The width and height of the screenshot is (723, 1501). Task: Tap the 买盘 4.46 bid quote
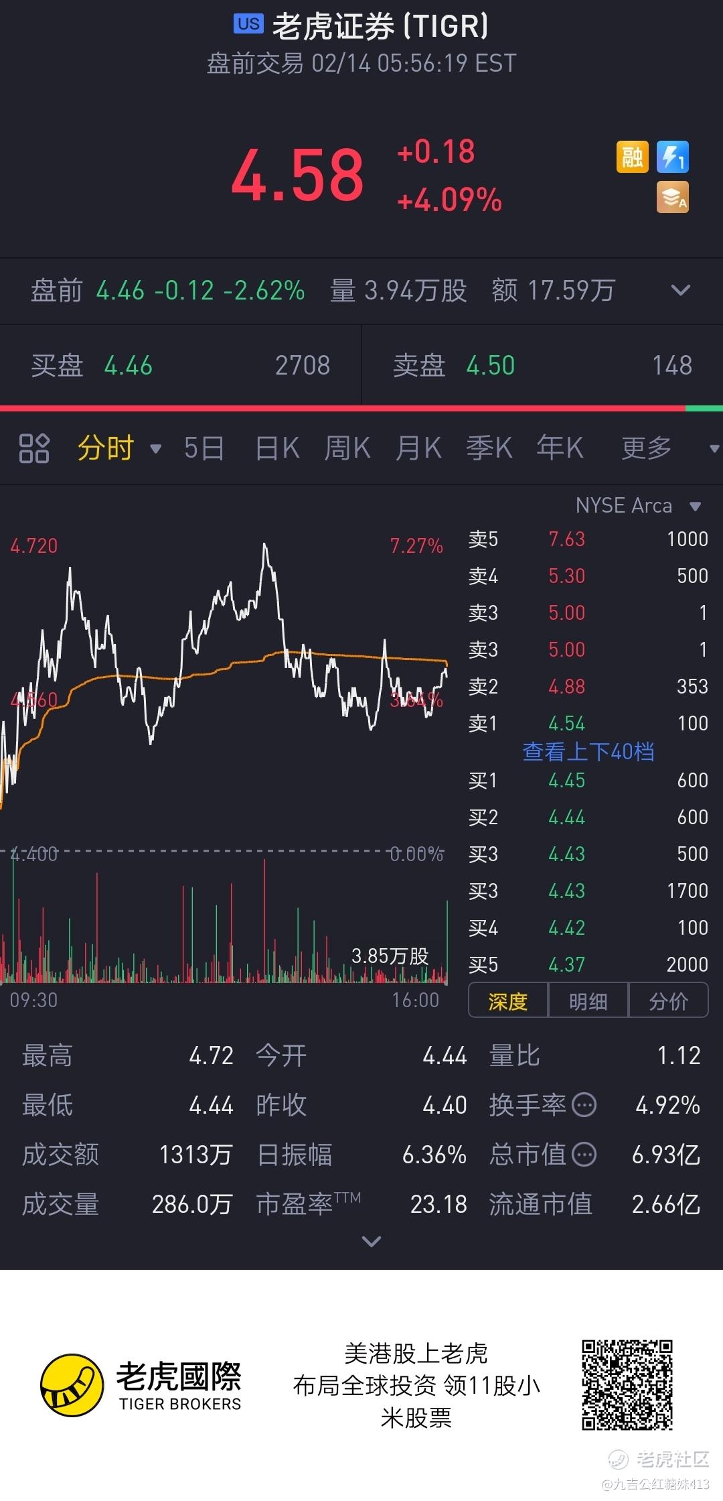181,366
